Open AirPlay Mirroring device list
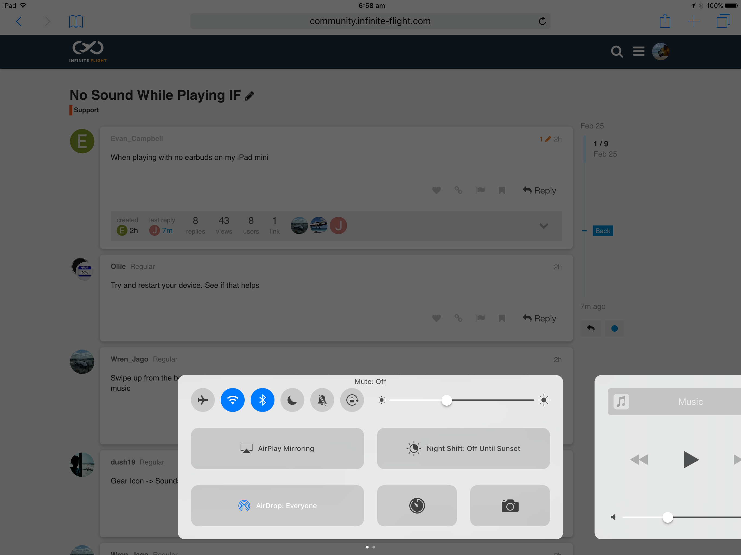The width and height of the screenshot is (741, 555). pyautogui.click(x=277, y=448)
